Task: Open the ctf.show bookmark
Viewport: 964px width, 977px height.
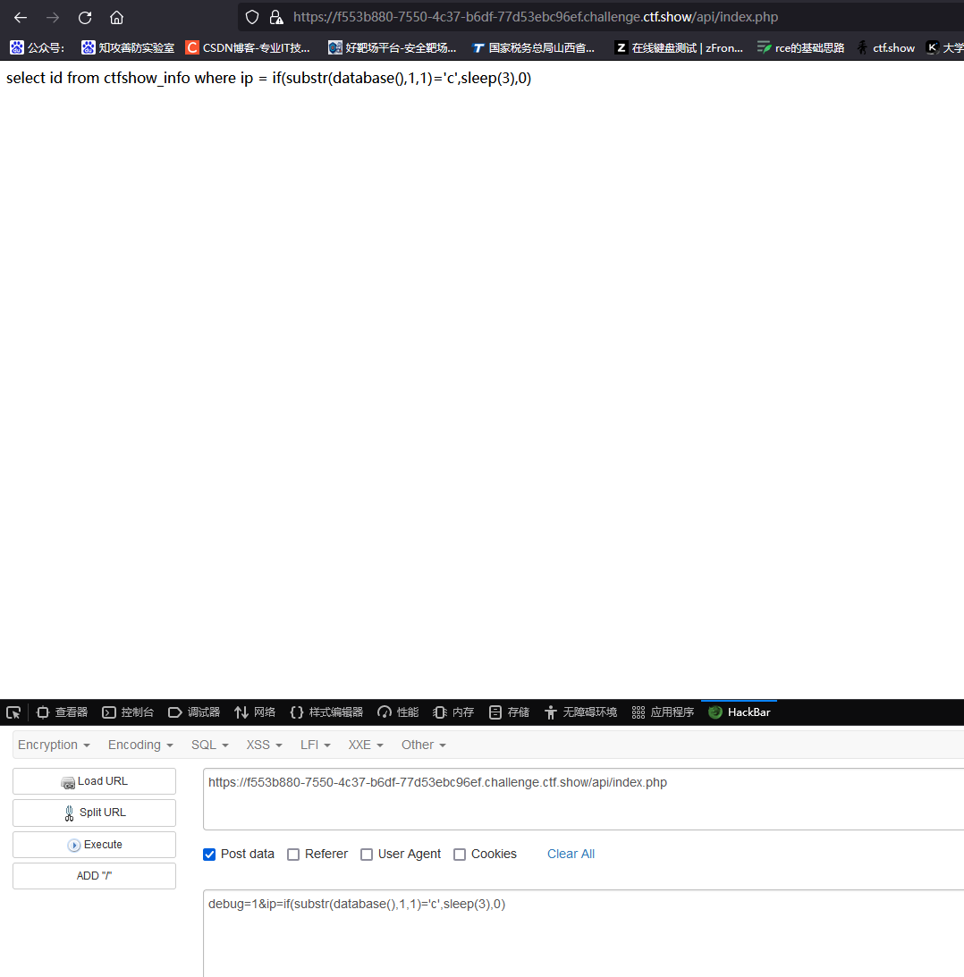Action: 886,48
